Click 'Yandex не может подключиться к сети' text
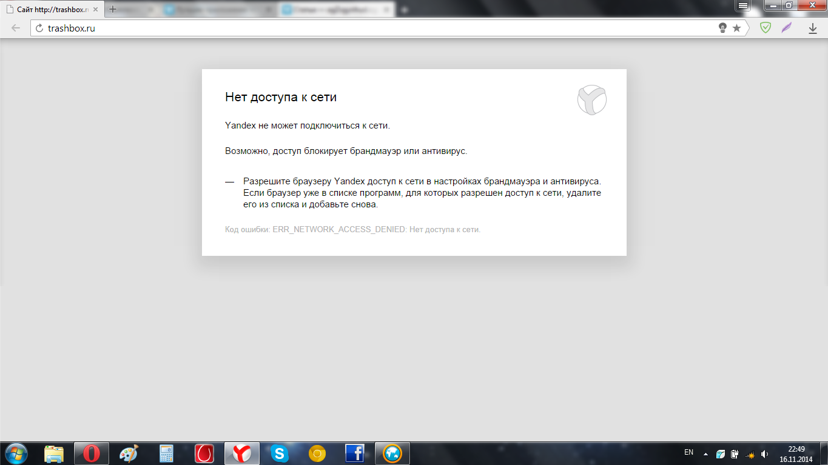This screenshot has height=465, width=828. click(308, 125)
